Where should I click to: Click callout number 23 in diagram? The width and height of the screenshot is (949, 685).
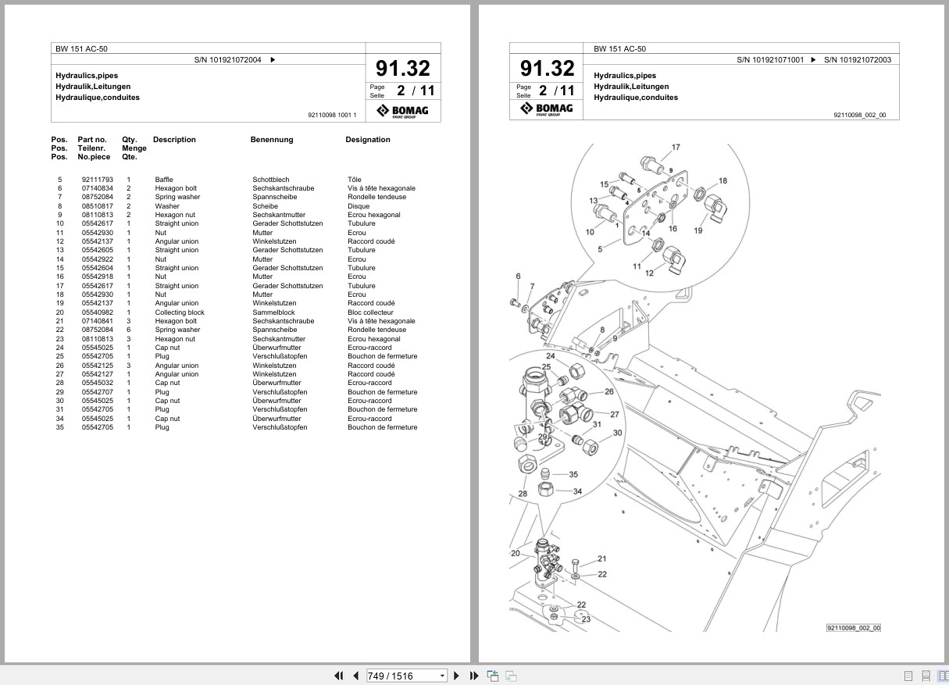pos(585,619)
